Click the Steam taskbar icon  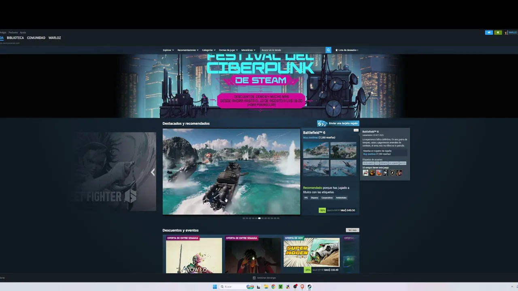point(309,287)
